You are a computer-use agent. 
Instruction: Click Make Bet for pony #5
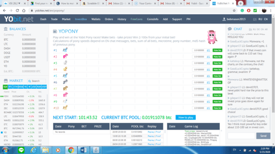(x=217, y=76)
